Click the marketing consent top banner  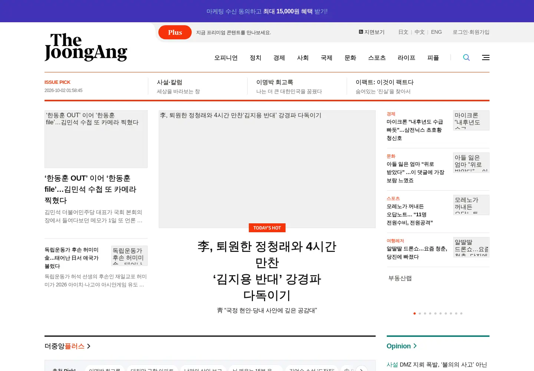(x=267, y=11)
